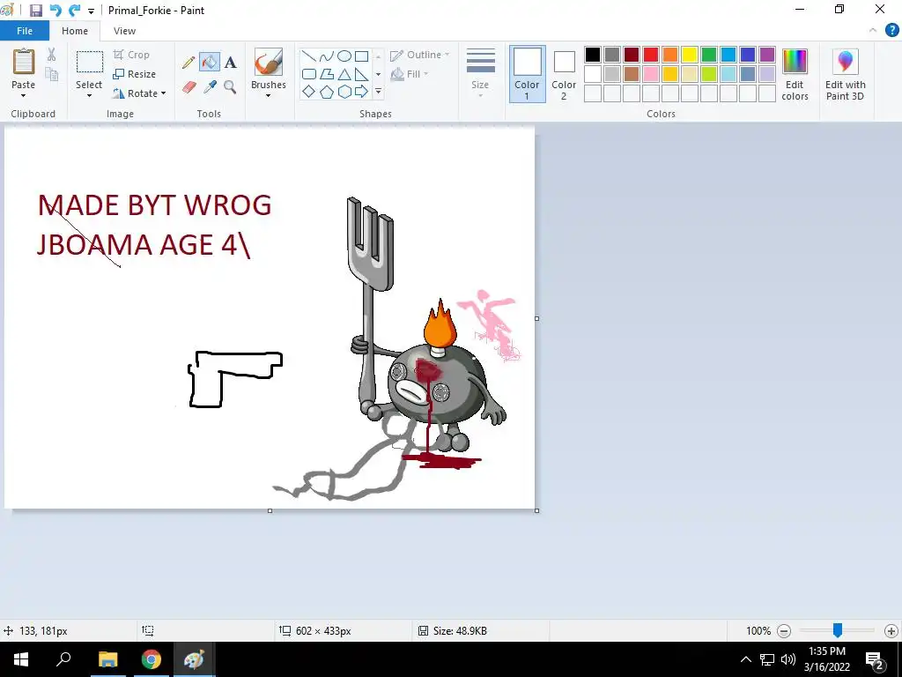Pick the yellow color swatch
The height and width of the screenshot is (677, 902).
tap(690, 55)
